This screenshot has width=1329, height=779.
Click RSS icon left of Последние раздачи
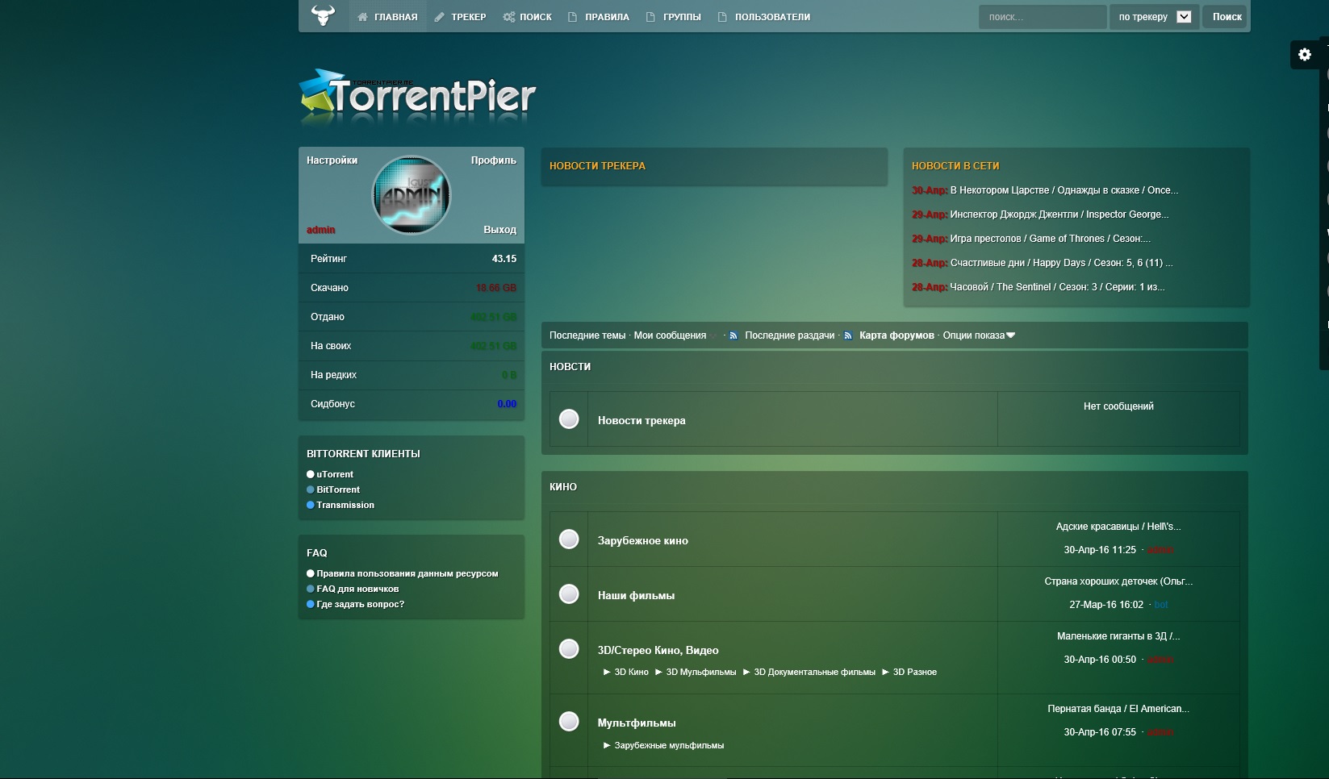coord(733,335)
